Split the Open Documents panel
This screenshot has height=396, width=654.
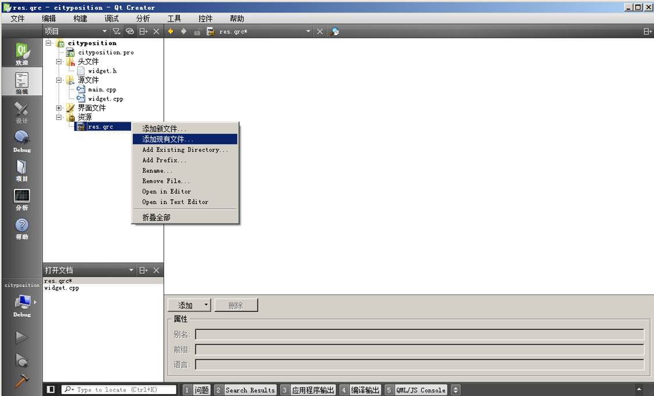pos(143,270)
